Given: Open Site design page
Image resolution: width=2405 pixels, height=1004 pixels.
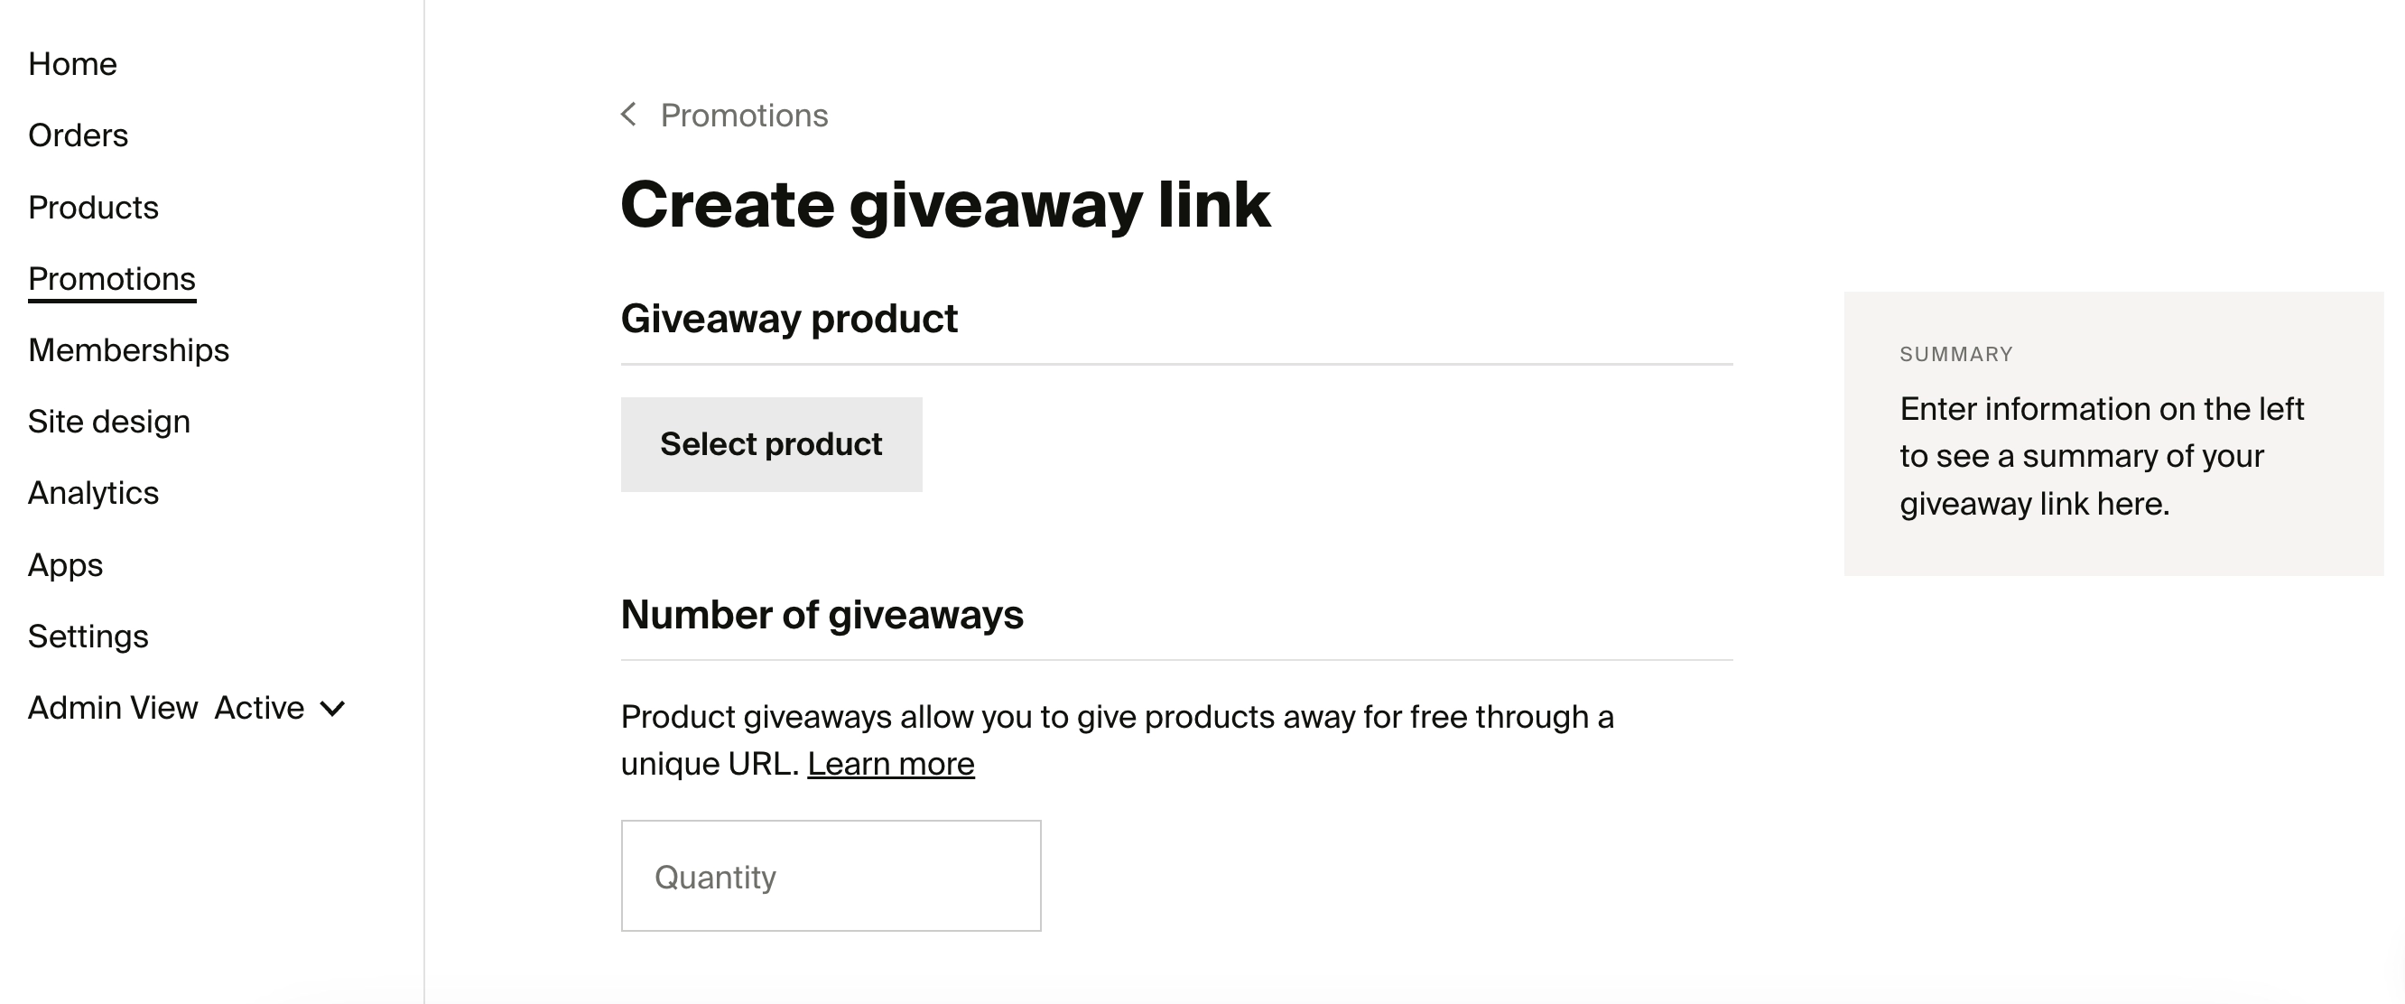Looking at the screenshot, I should [109, 423].
